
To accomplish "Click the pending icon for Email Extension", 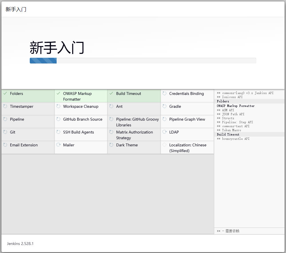I will (x=5, y=145).
